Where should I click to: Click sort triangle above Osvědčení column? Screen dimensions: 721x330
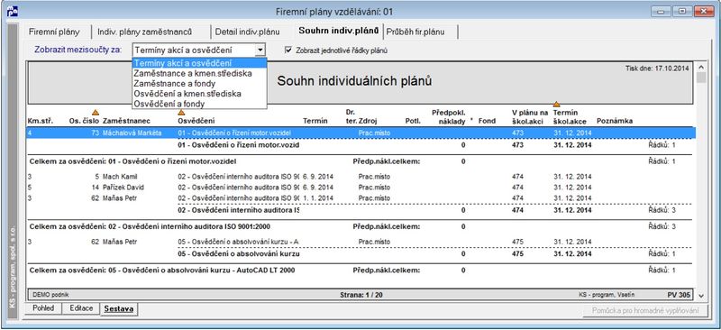click(181, 113)
